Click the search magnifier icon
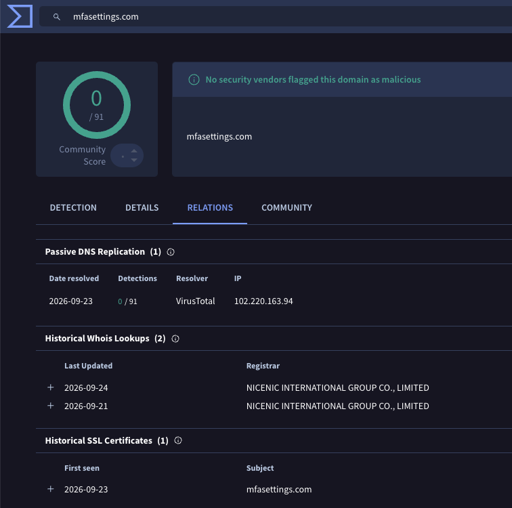This screenshot has height=508, width=512. [x=56, y=17]
